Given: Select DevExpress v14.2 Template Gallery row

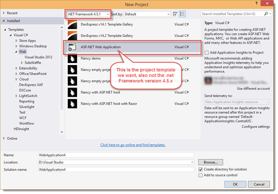Looking at the screenshot, I should coord(133,36).
